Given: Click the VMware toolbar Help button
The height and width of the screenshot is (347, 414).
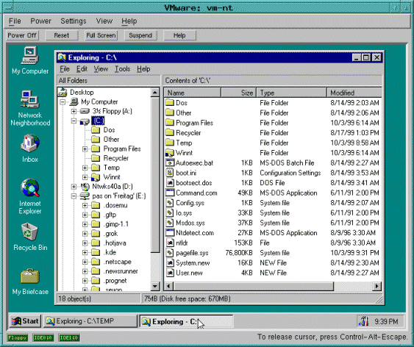Looking at the screenshot, I should point(179,35).
